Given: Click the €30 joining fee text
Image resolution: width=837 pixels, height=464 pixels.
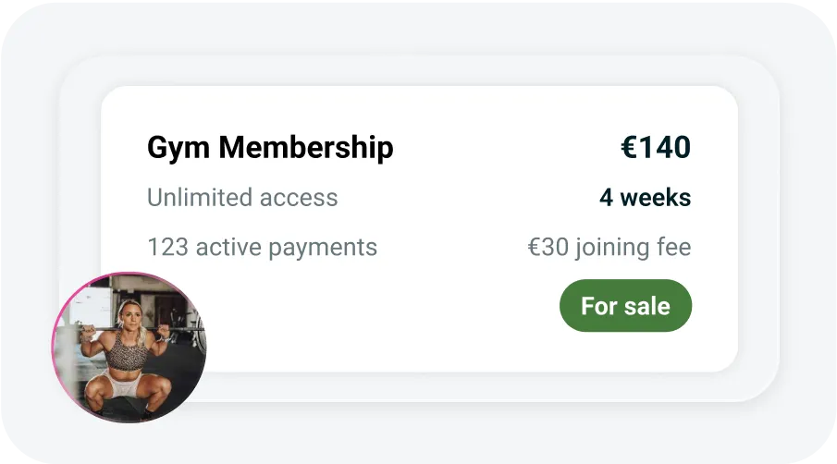Looking at the screenshot, I should (609, 248).
